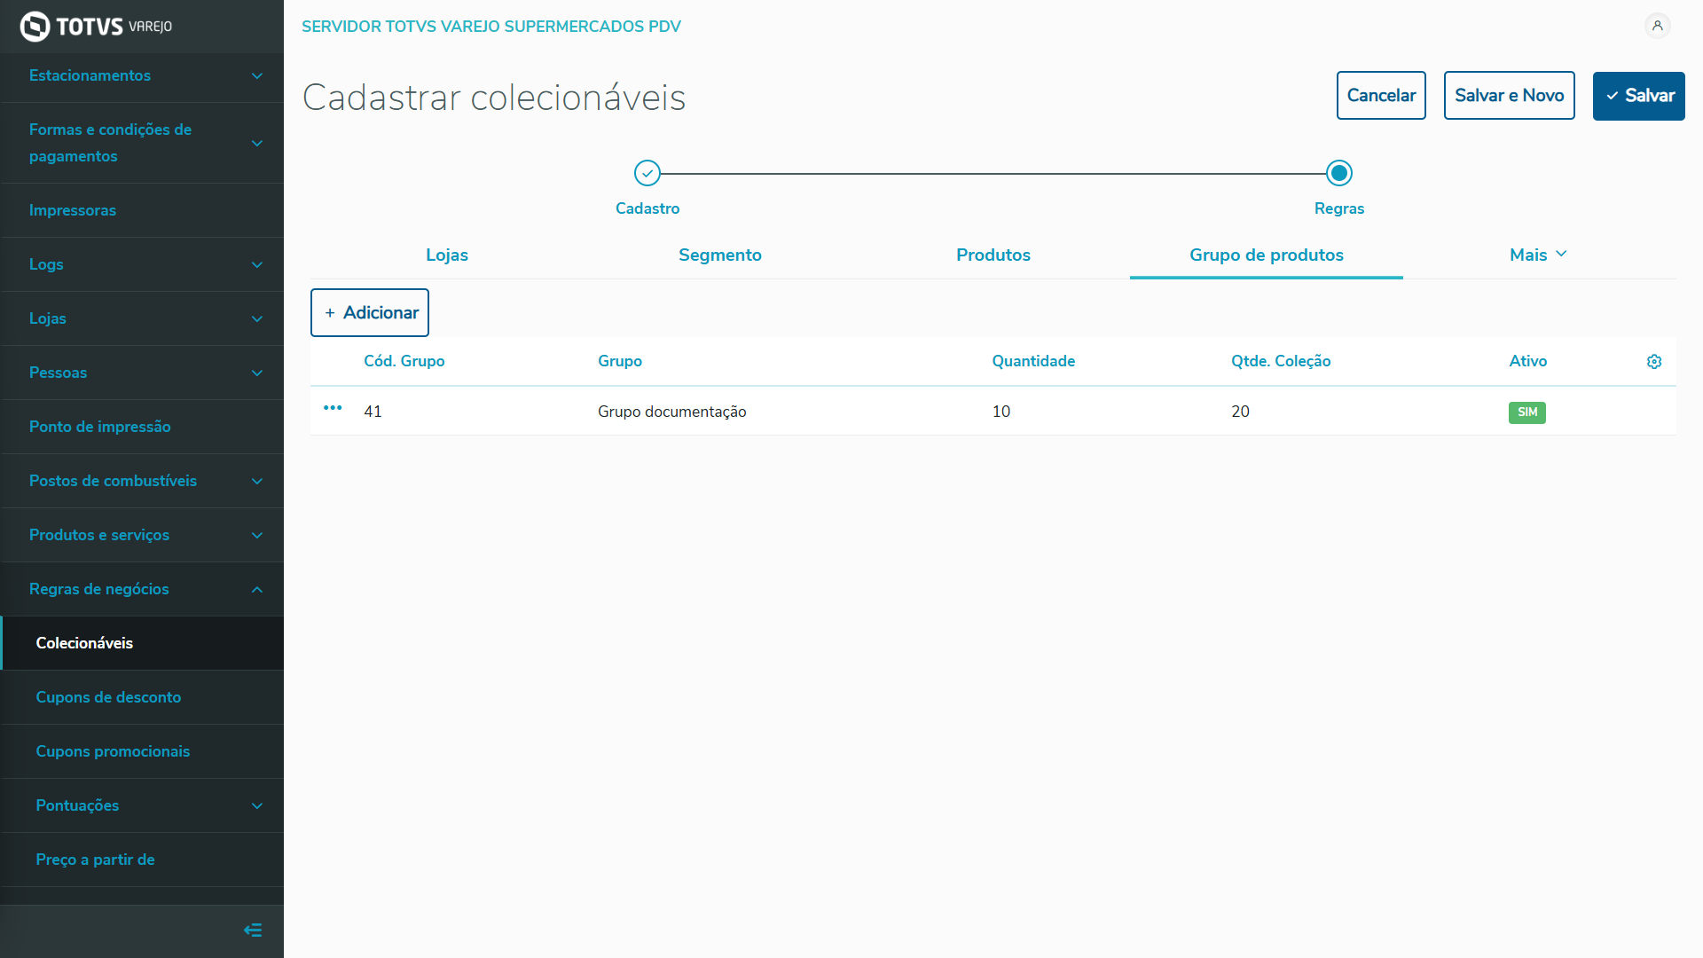The image size is (1703, 958).
Task: Open Cupons de desconto menu item
Action: 108,697
